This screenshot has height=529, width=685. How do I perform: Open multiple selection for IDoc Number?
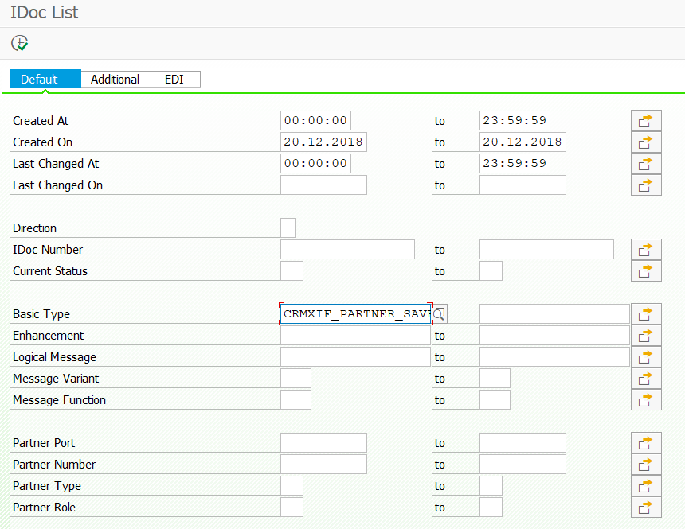click(646, 250)
